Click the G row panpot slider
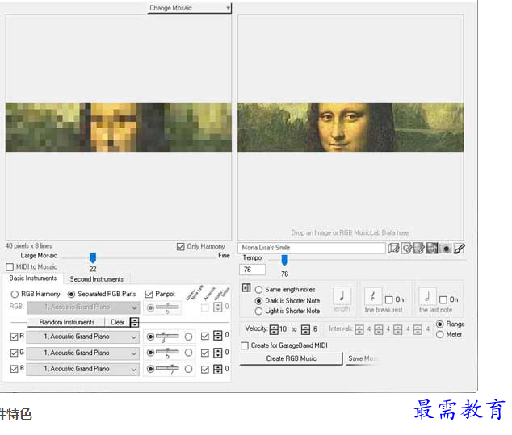 tap(167, 353)
